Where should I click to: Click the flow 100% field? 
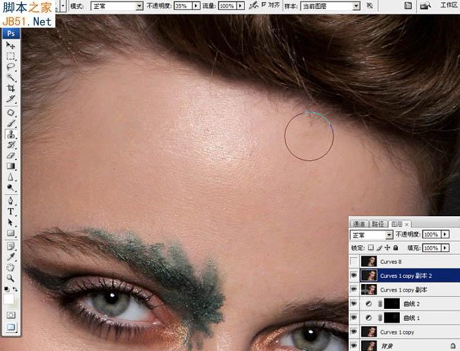pos(228,6)
